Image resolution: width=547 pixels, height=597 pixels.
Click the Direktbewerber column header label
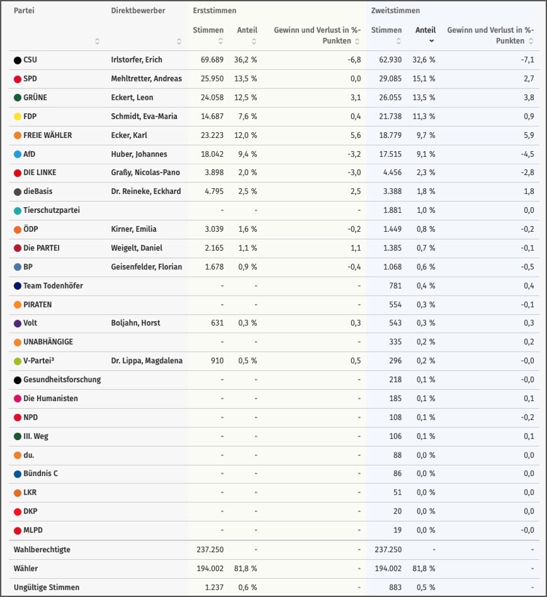point(138,11)
